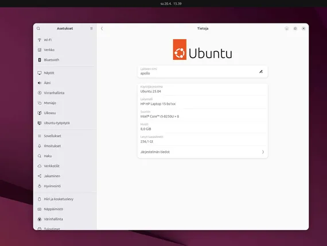Open clock and date in top bar

pos(171,3)
